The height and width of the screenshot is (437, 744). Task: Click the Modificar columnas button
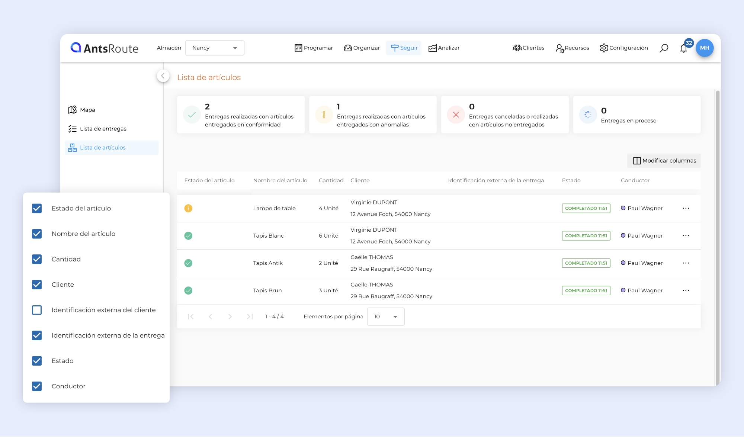(x=664, y=161)
